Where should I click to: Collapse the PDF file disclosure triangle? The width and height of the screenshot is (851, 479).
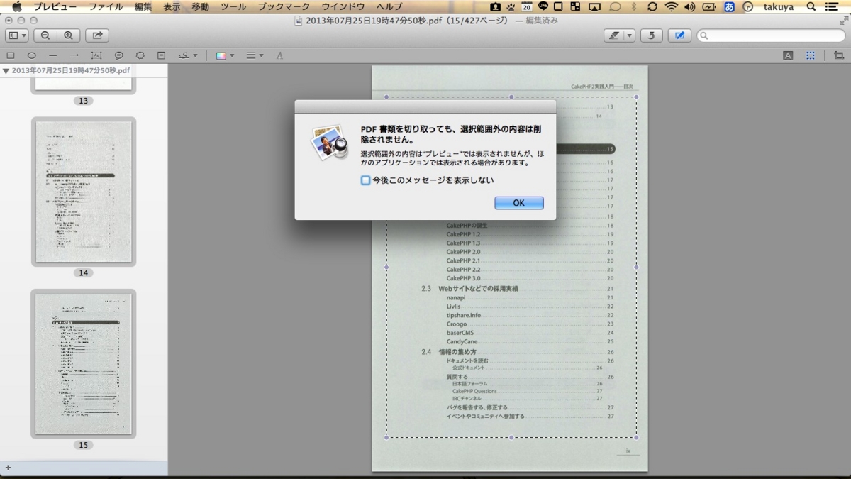[6, 71]
